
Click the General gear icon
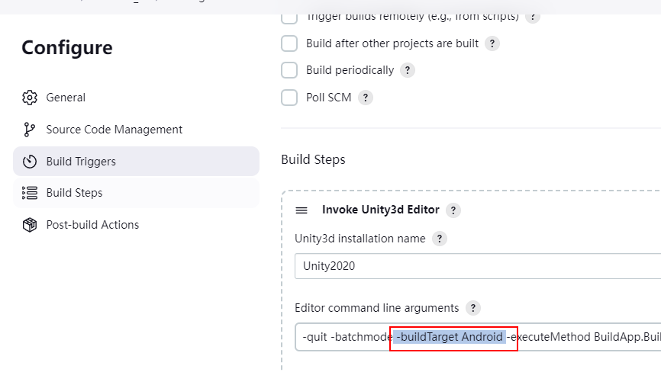[30, 98]
